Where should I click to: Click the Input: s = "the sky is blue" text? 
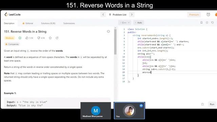(27, 102)
